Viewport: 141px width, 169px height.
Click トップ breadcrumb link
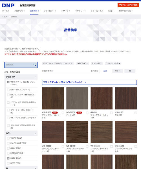click(x=5, y=17)
